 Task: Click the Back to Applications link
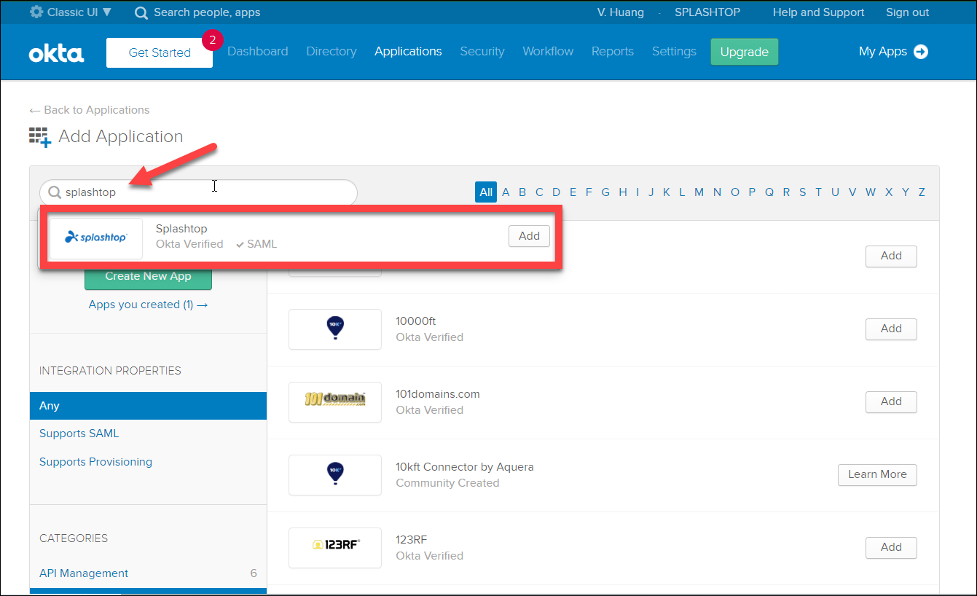[89, 109]
